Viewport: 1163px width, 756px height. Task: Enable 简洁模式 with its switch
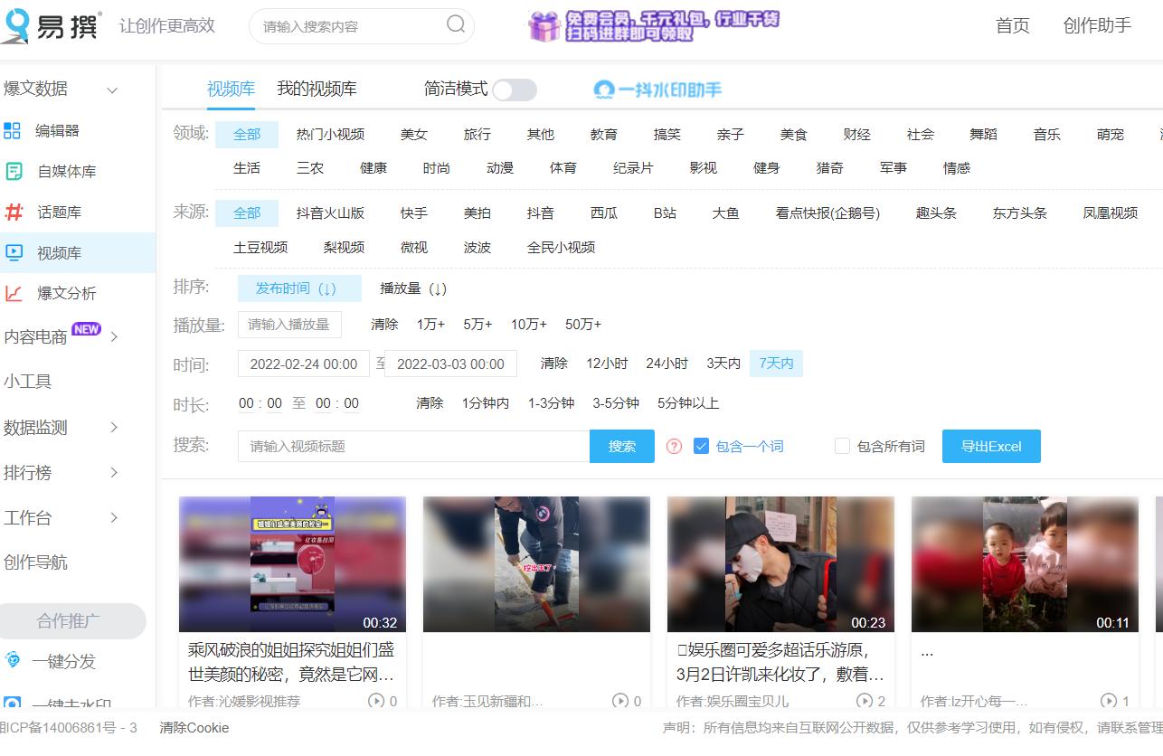[x=515, y=90]
